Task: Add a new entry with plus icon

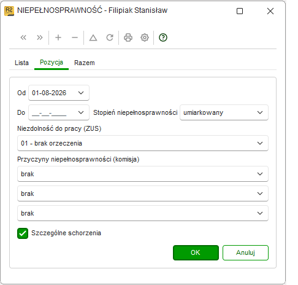Action: click(58, 37)
